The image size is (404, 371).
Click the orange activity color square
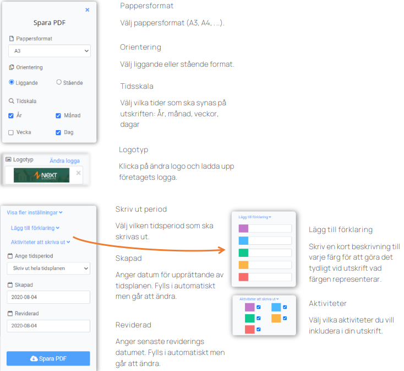coord(276,319)
